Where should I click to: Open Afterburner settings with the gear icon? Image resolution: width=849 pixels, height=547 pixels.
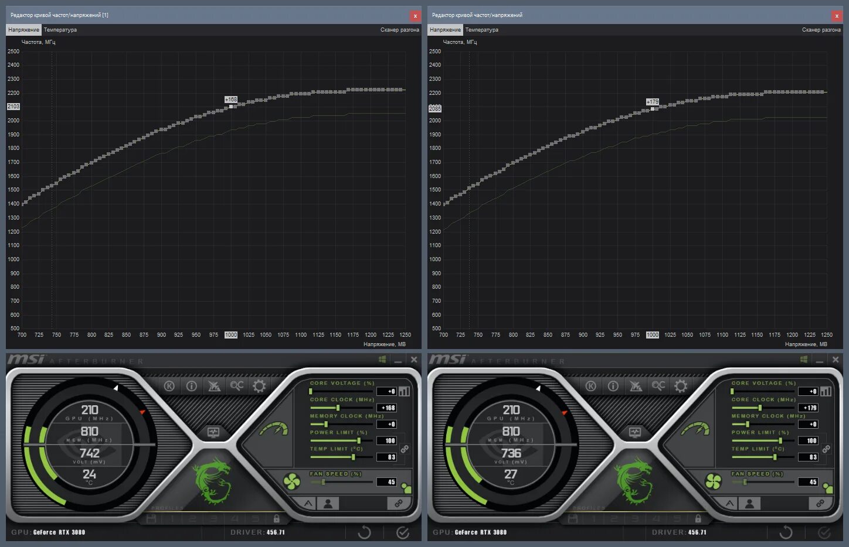(259, 386)
